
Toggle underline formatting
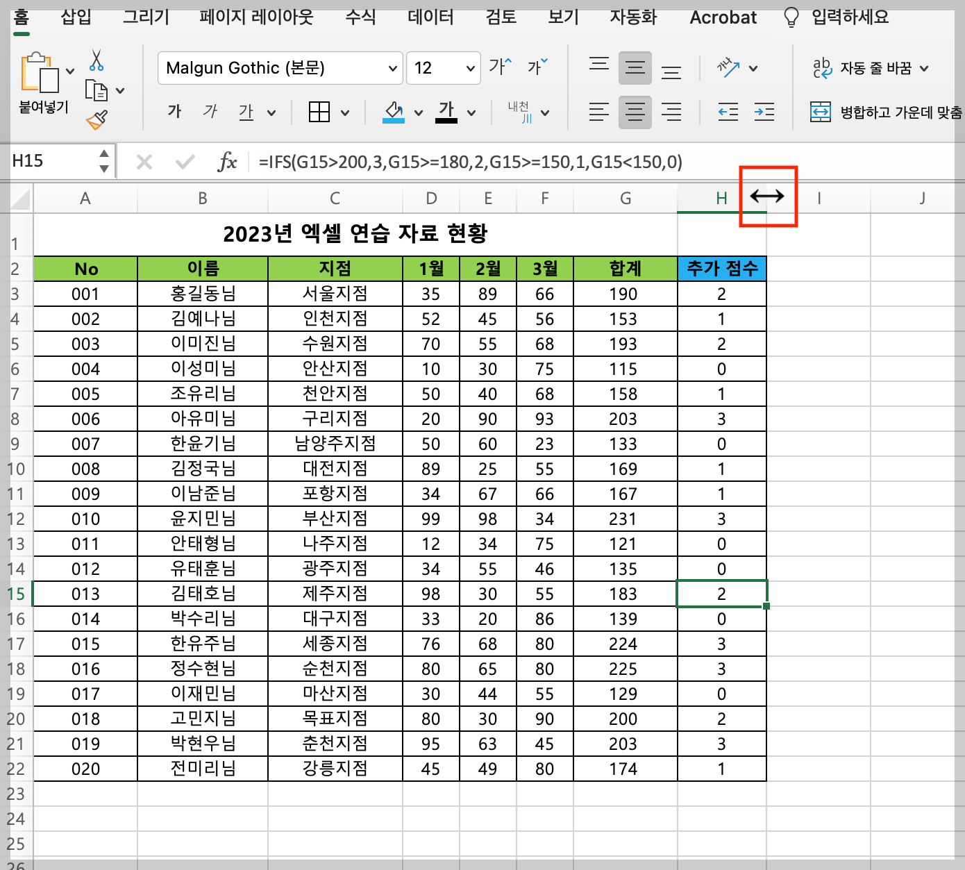246,111
